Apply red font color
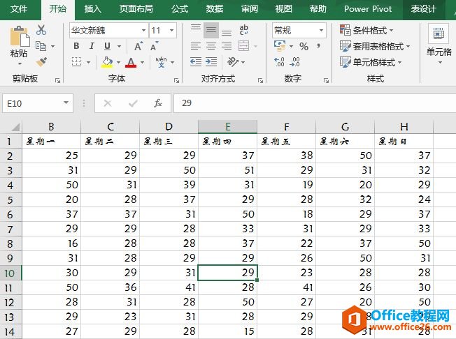 [131, 62]
